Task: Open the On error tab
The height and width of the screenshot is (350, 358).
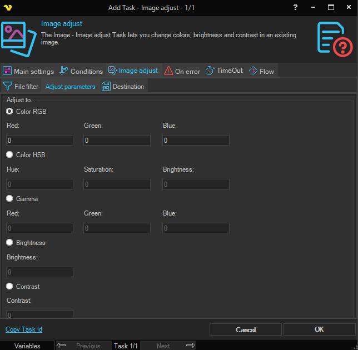Action: coord(182,71)
